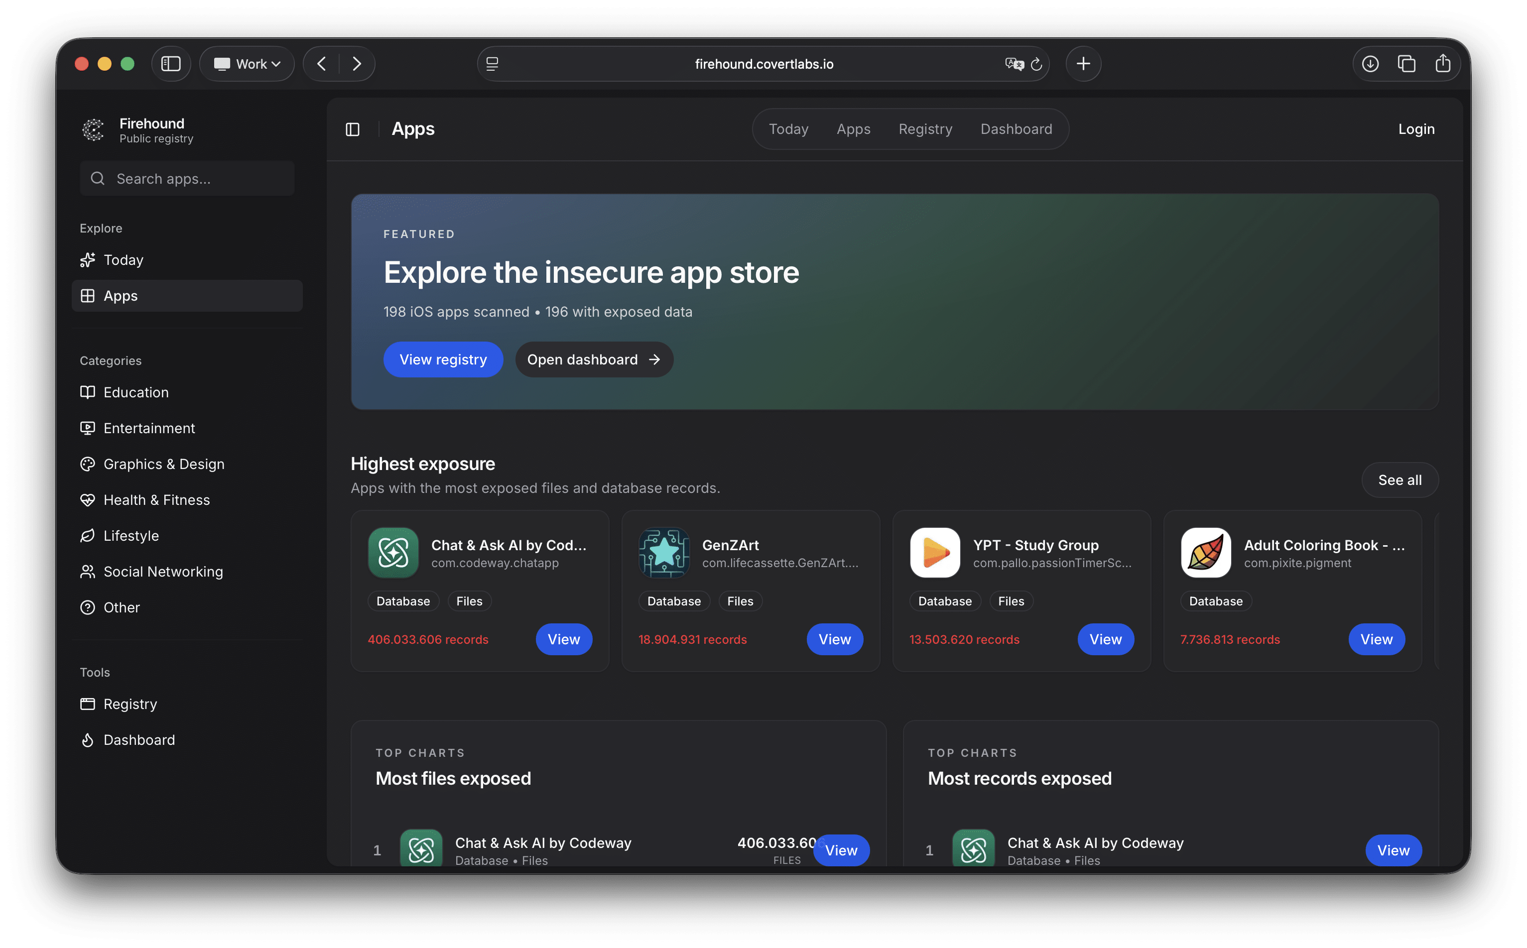This screenshot has height=948, width=1527.
Task: Click the reload page icon
Action: pos(1036,64)
